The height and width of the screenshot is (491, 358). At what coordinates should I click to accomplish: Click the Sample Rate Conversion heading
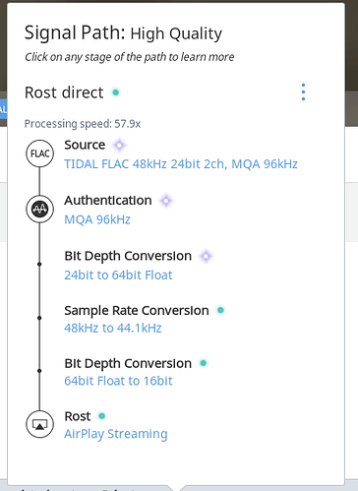pyautogui.click(x=137, y=310)
